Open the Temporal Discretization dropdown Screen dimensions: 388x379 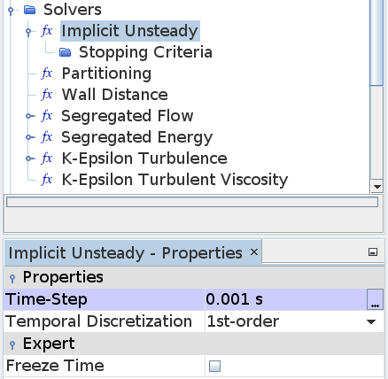[371, 321]
